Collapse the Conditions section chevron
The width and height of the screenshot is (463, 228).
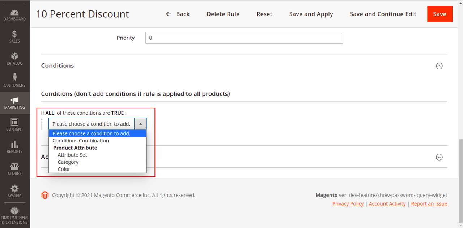tap(439, 66)
